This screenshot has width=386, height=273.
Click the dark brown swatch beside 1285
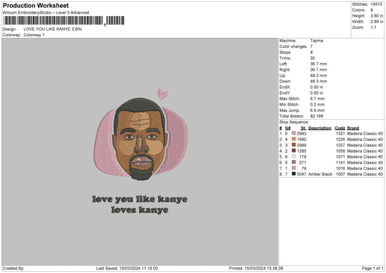[294, 151]
